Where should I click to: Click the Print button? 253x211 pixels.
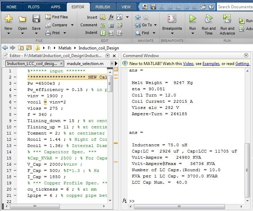coord(53,33)
